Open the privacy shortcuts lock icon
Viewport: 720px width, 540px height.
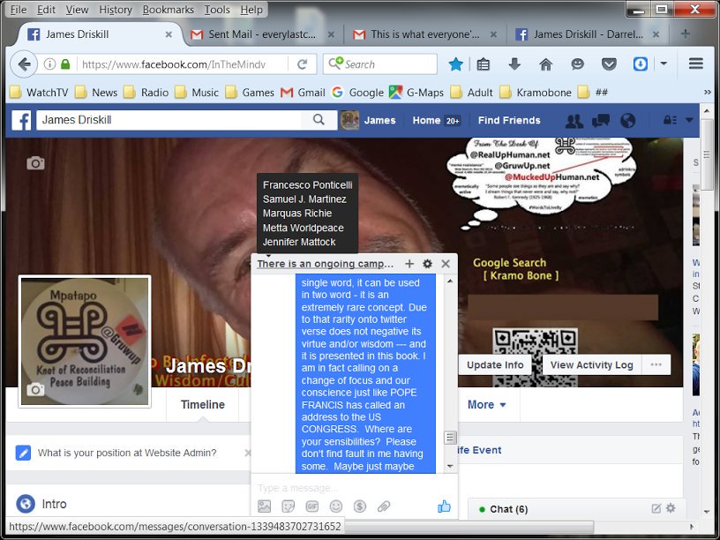tap(670, 120)
